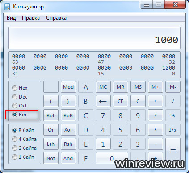The image size is (189, 173).
Task: Click the digit 8 button
Action: coord(121,115)
